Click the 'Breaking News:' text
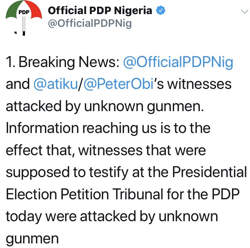 tap(69, 62)
